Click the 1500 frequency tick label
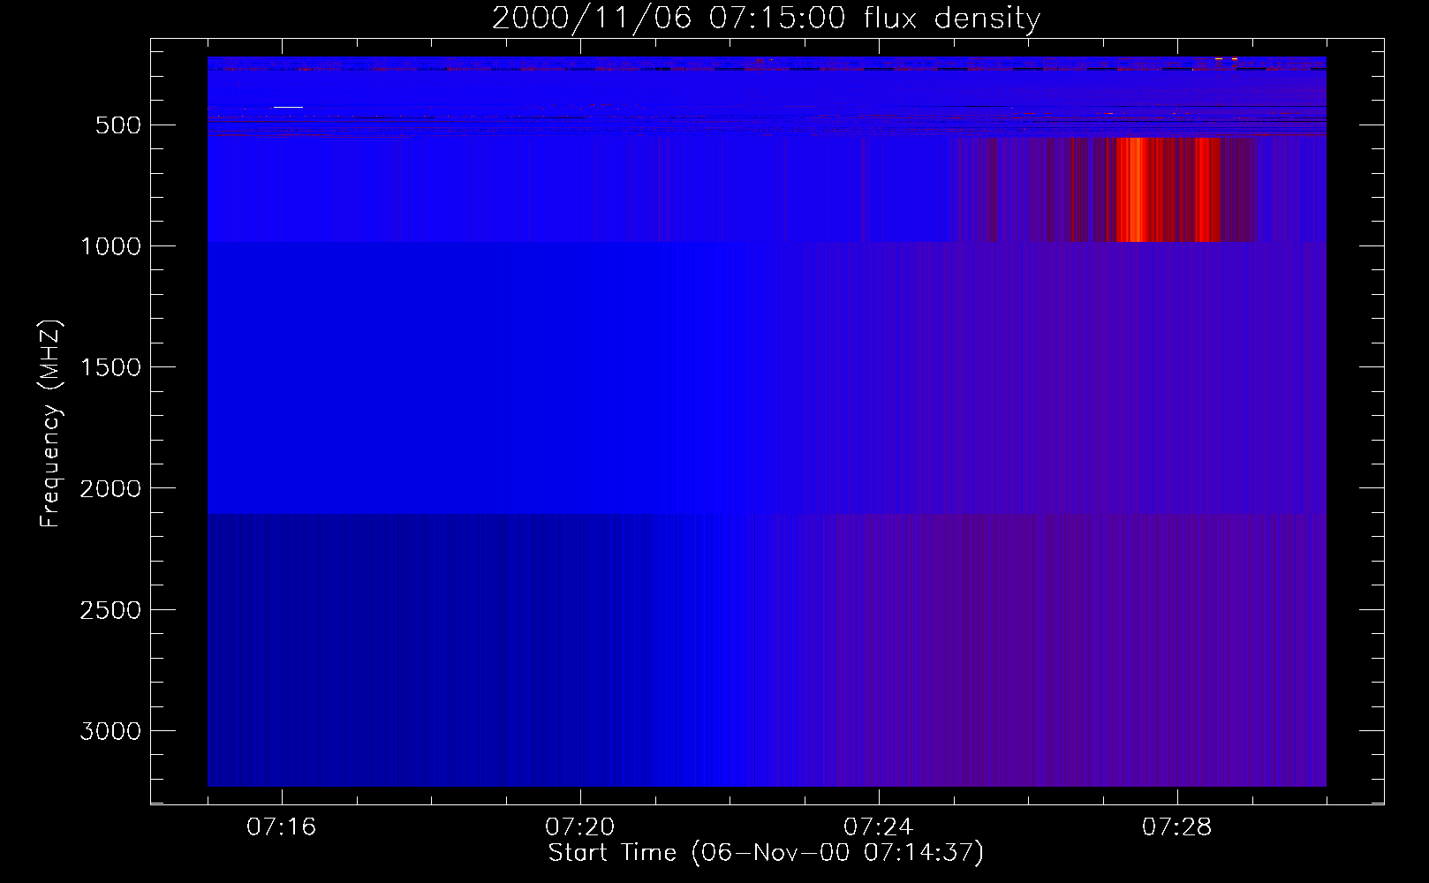Viewport: 1429px width, 883px height. 110,367
